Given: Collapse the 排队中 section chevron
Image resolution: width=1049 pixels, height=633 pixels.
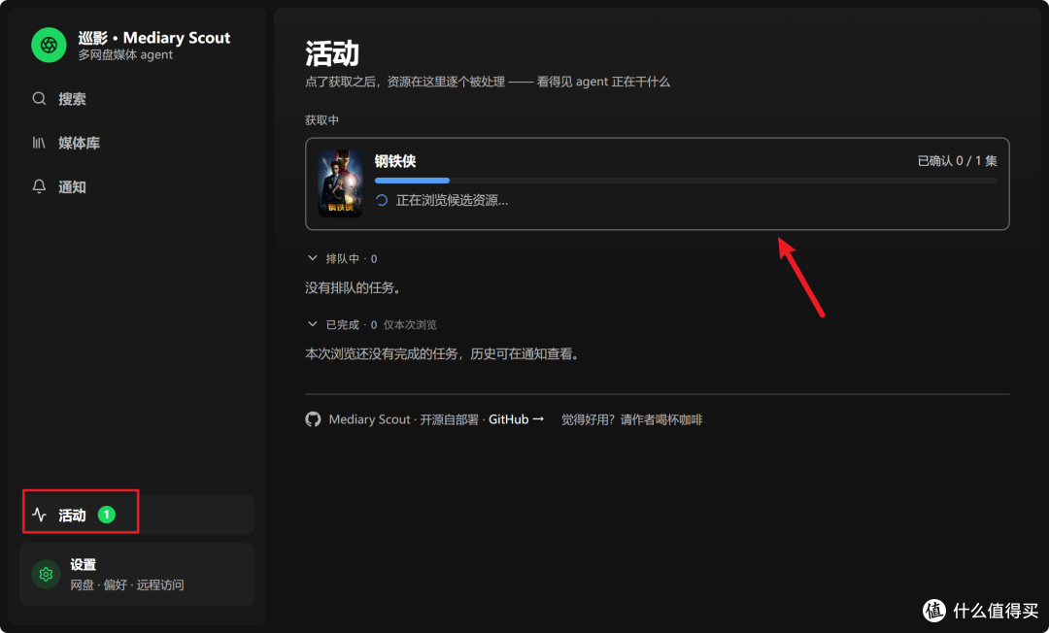Looking at the screenshot, I should click(x=313, y=258).
